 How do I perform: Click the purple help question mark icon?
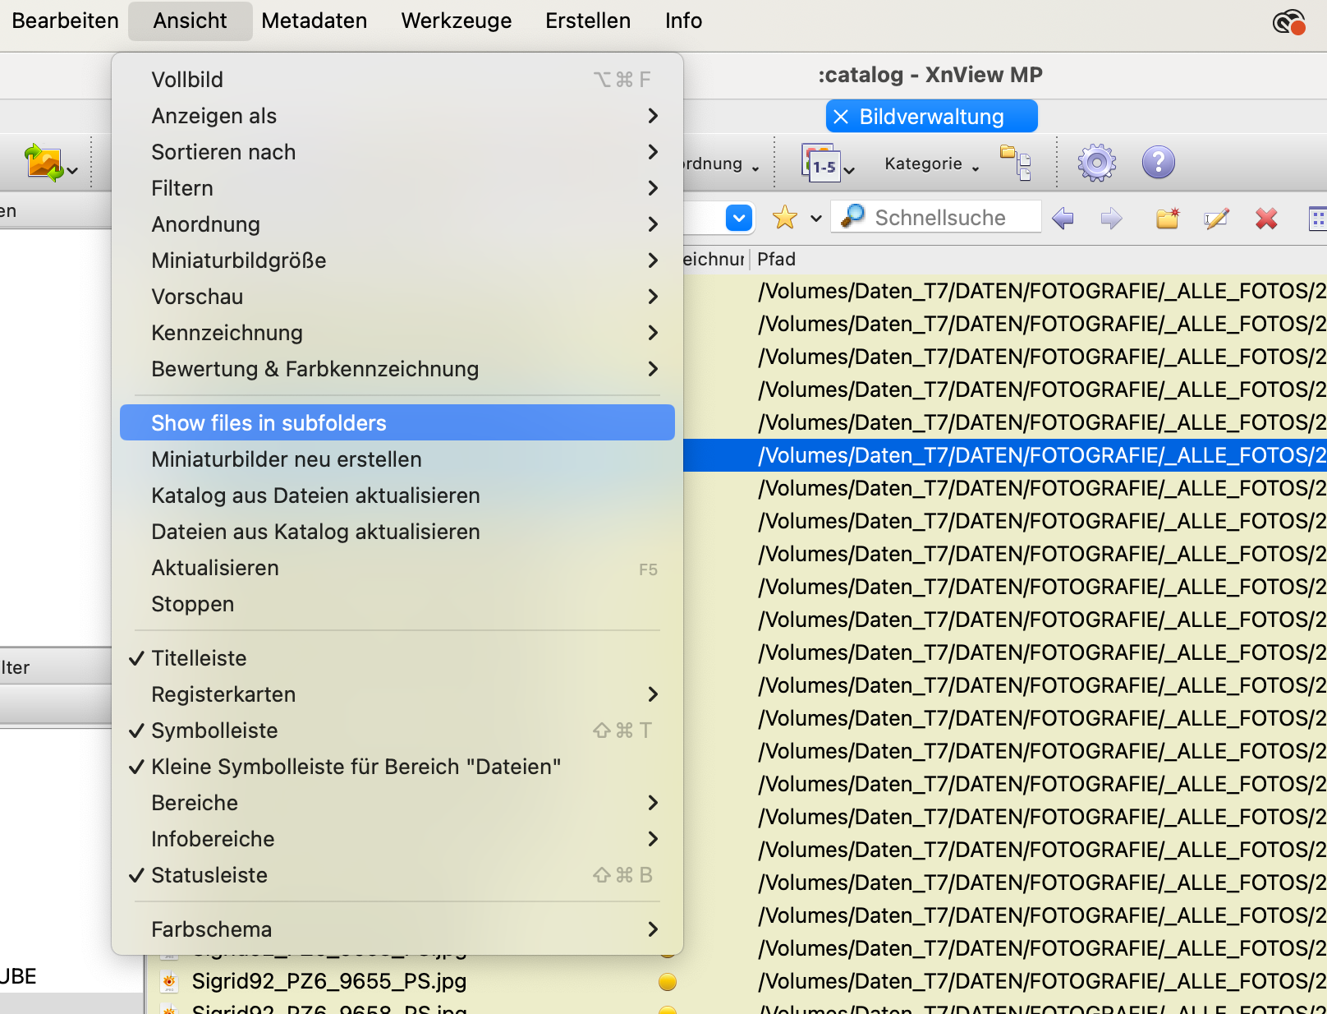pos(1158,163)
